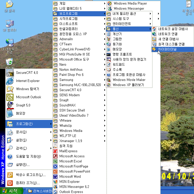Launch 그림판 paint icon
Image resolution: width=194 pixels, height=194 pixels.
[x=109, y=39]
